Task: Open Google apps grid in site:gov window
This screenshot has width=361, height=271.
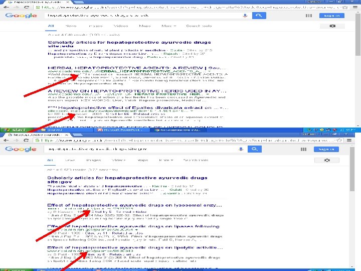Action: click(303, 150)
